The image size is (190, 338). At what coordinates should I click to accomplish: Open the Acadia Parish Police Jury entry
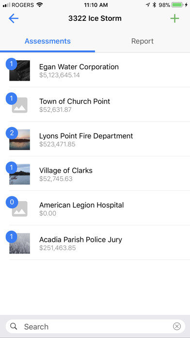pyautogui.click(x=95, y=243)
